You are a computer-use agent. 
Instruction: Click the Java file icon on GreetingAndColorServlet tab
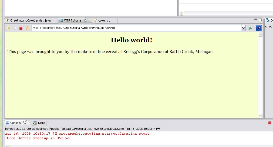click(x=8, y=20)
